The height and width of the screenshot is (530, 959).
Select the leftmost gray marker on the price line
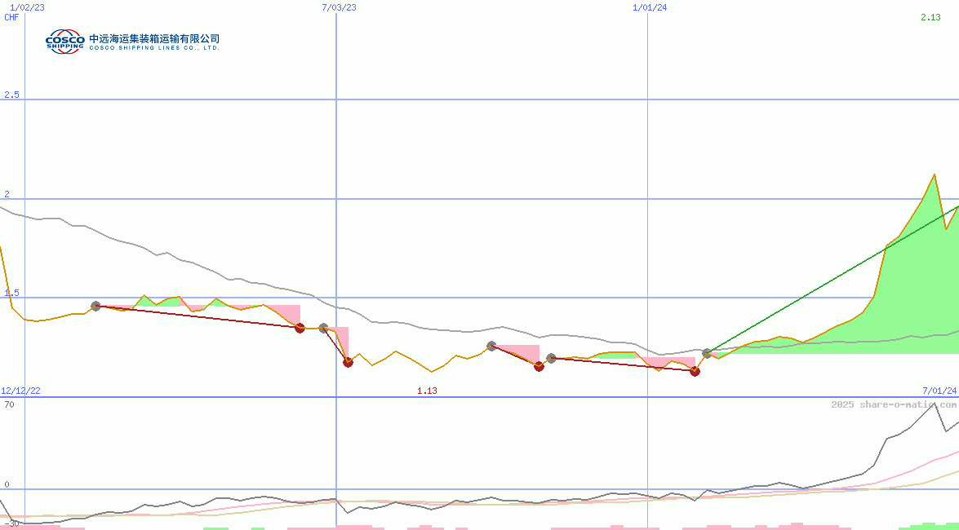tap(97, 306)
